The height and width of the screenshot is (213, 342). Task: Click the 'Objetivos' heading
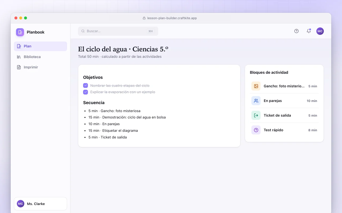[93, 77]
